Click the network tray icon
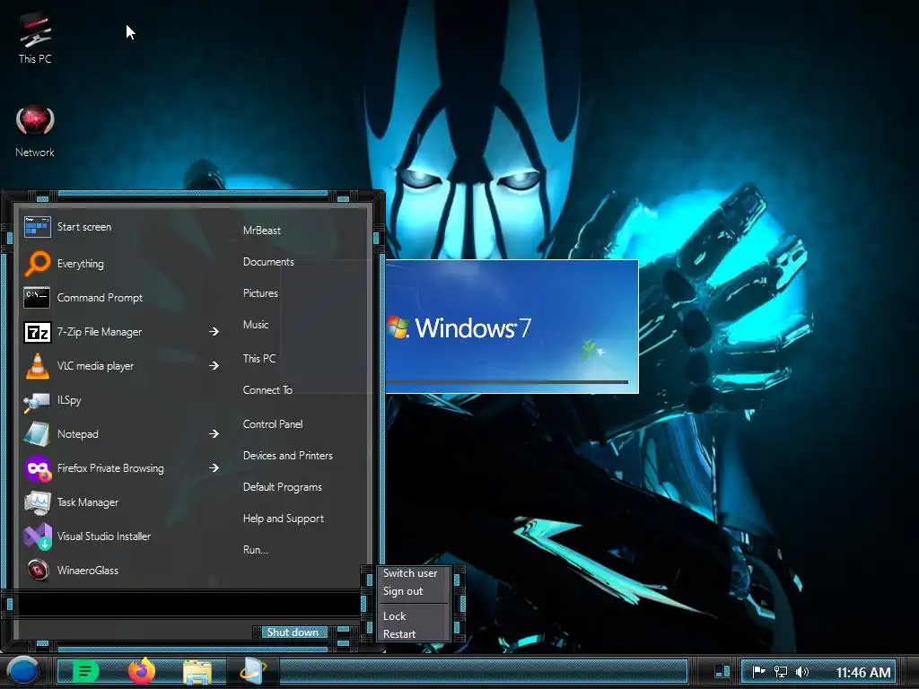Viewport: 919px width, 689px height. tap(781, 671)
